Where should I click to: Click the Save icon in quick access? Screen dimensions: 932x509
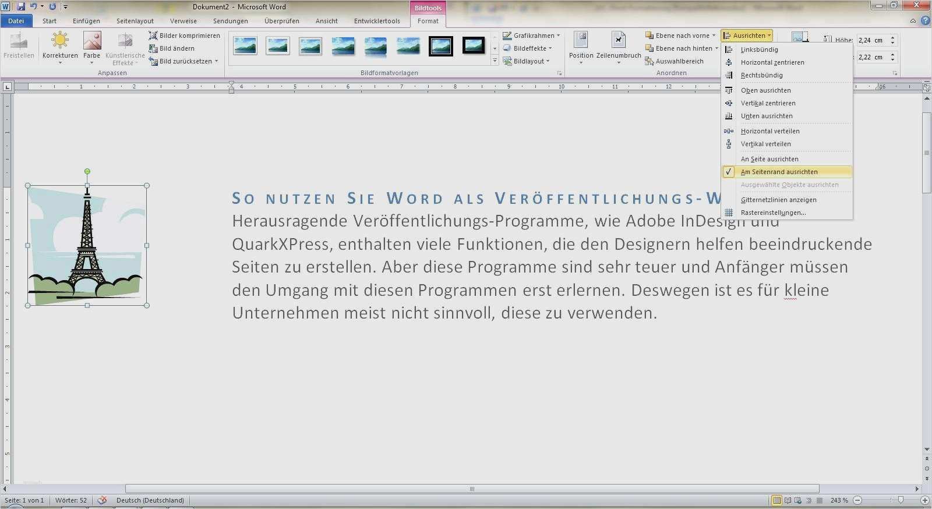[x=21, y=6]
